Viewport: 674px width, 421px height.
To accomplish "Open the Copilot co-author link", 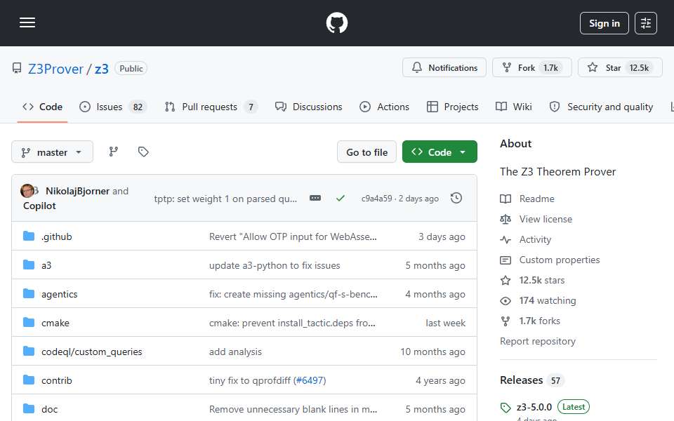I will 39,206.
